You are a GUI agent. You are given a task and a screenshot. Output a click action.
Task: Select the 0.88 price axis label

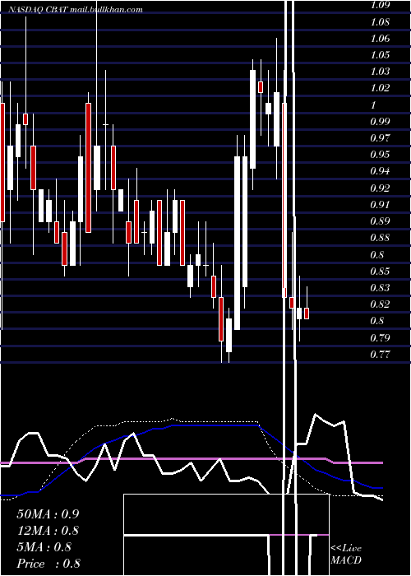pyautogui.click(x=380, y=238)
